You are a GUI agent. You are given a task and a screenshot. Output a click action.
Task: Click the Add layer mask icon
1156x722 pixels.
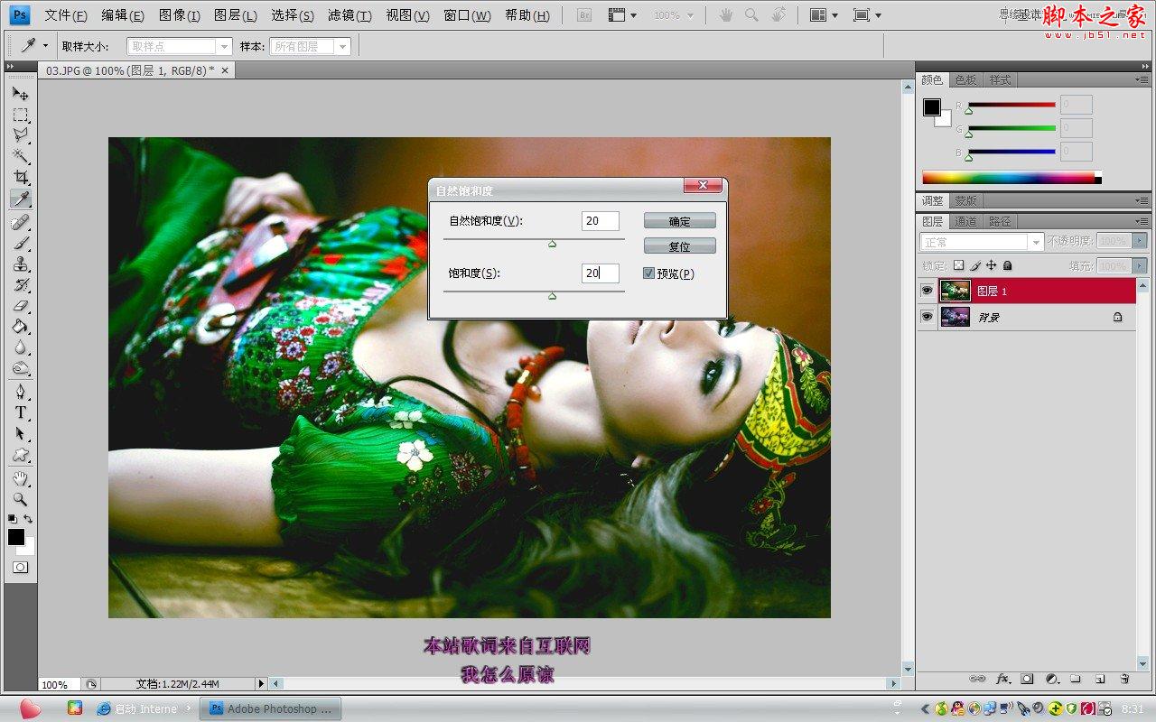coord(1027,679)
